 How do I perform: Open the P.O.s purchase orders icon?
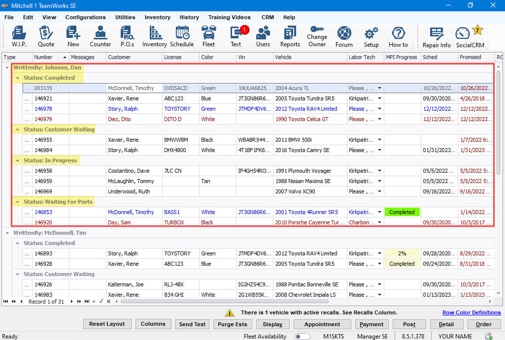click(127, 37)
